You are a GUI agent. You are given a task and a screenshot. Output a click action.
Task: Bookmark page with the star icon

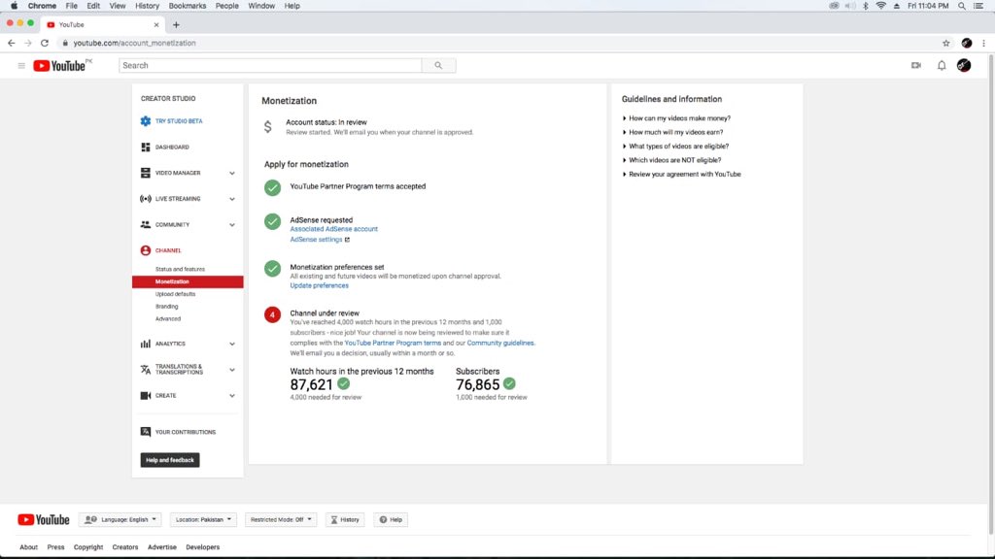[x=946, y=43]
